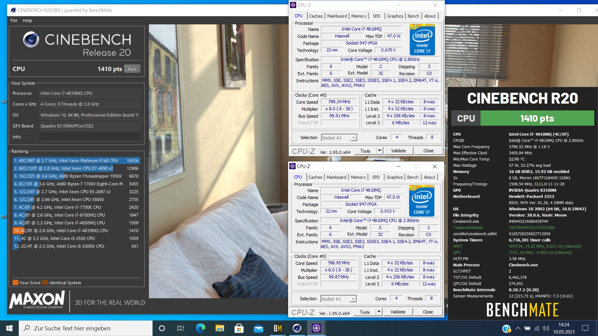Expand Socket #1 selection in lower CPU-Z

coord(353,299)
